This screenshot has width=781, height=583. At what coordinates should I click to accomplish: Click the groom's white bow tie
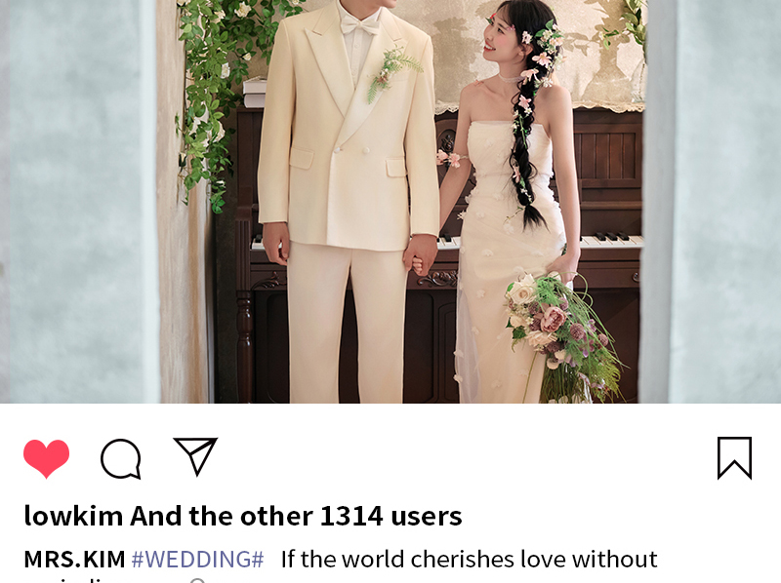[x=360, y=25]
